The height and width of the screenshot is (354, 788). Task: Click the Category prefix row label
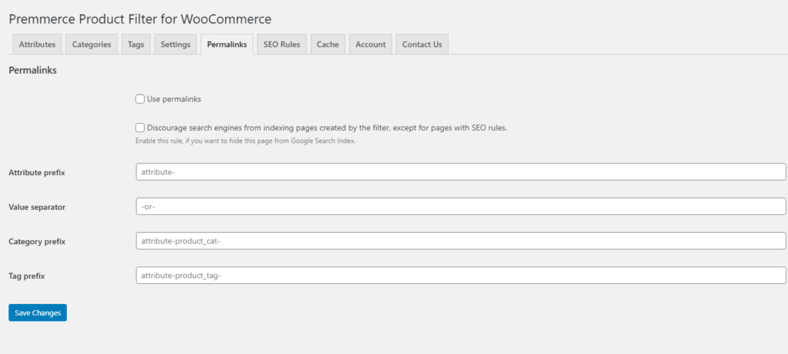(x=37, y=242)
